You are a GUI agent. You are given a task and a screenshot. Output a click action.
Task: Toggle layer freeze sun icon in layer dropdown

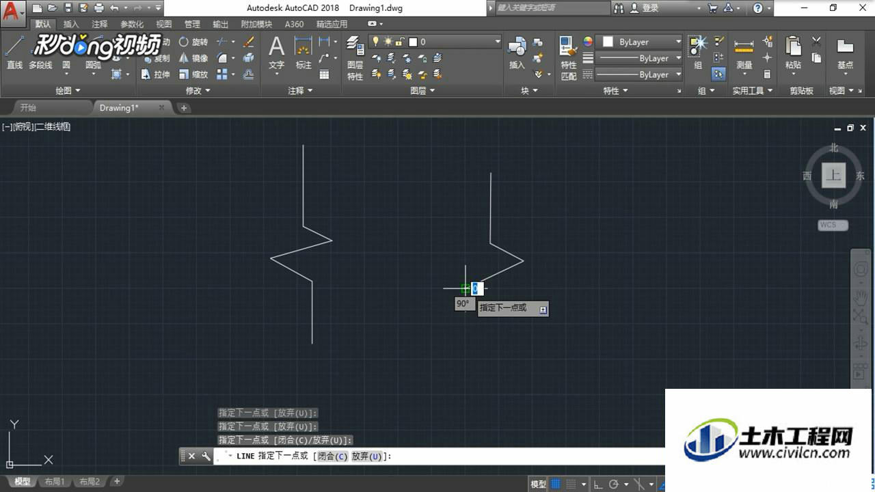[x=387, y=42]
